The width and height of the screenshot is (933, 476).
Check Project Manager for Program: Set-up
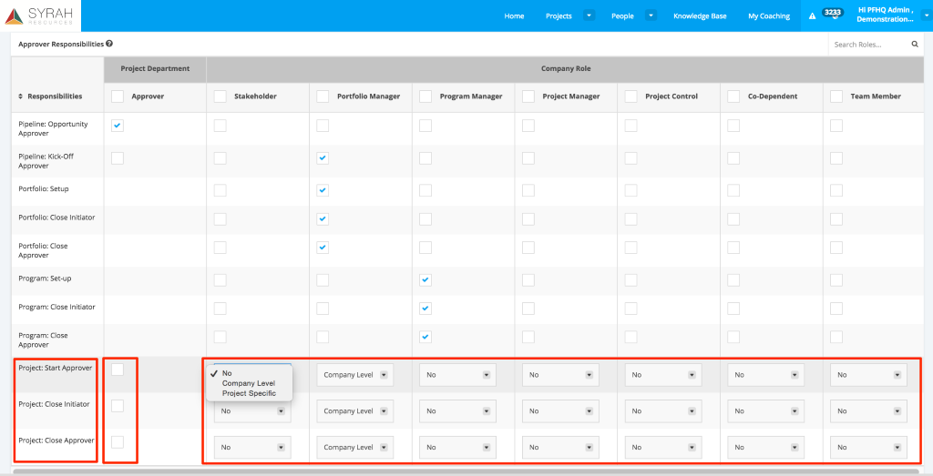point(528,279)
